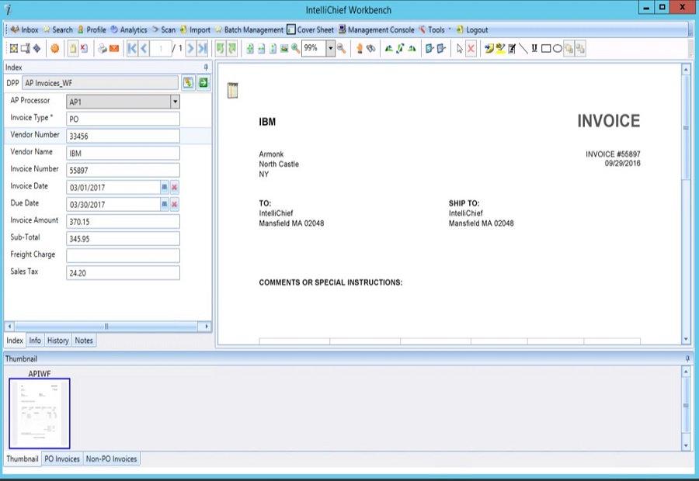Image resolution: width=699 pixels, height=481 pixels.
Task: Select the pointer arrow tool
Action: 460,49
